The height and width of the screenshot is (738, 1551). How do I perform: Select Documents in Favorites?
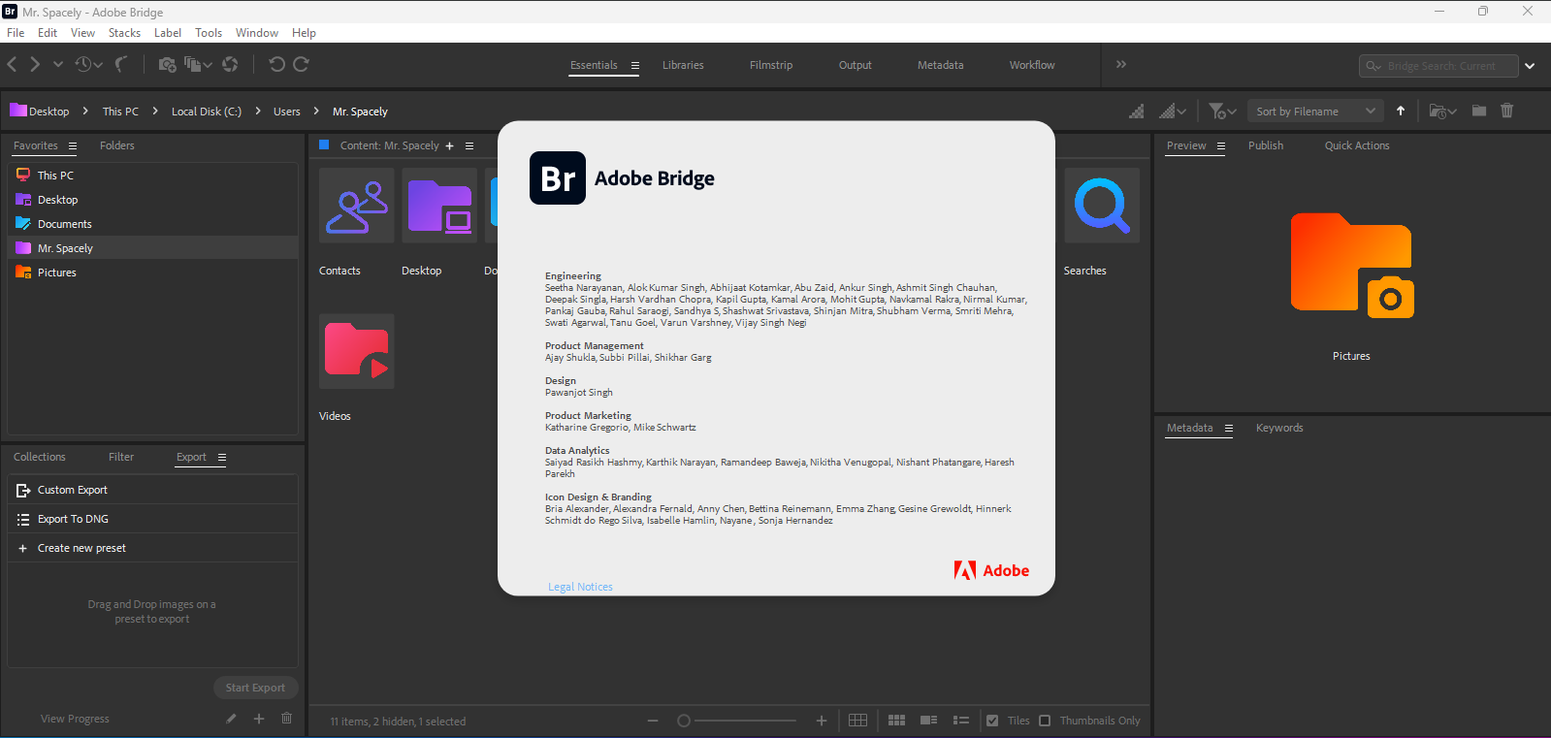[152, 224]
